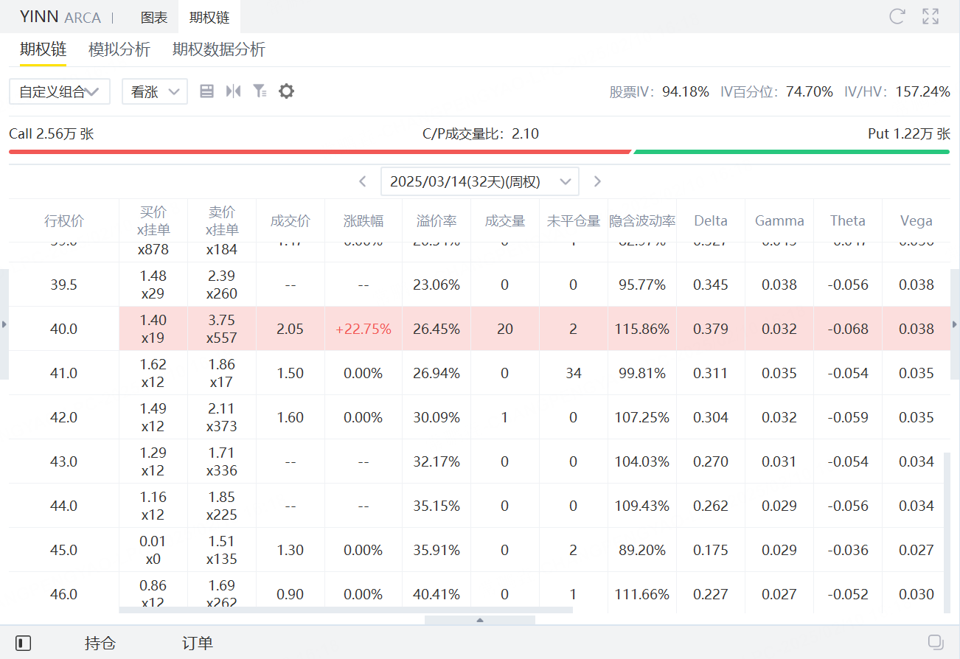The width and height of the screenshot is (960, 659).
Task: Click the overlapping windows icon at bottom right
Action: point(936,642)
